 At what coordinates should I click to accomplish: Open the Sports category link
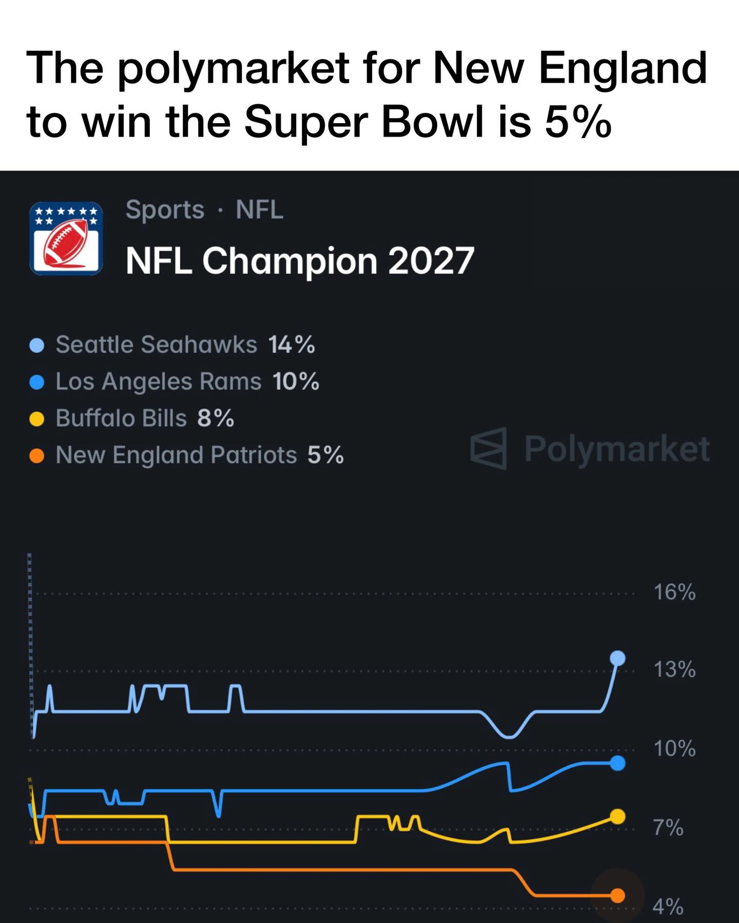coord(165,210)
